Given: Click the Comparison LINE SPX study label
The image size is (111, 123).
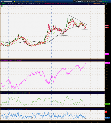Looking at the screenshot, I should pos(8,60).
